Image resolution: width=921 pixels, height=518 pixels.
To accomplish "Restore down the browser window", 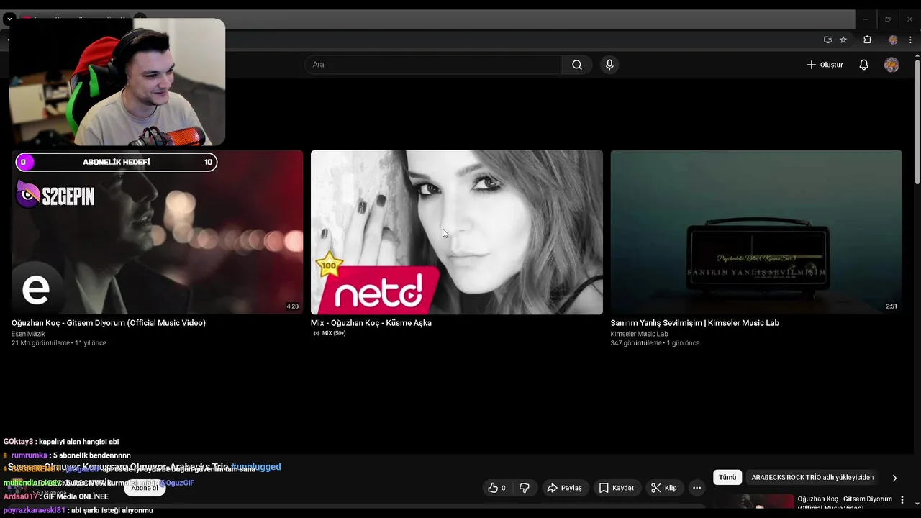I will pos(888,19).
